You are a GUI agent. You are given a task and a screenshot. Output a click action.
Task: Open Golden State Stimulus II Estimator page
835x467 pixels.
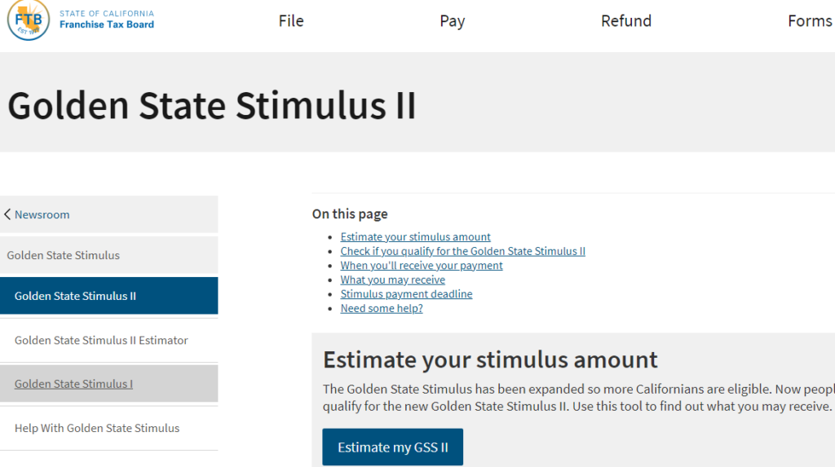[101, 340]
